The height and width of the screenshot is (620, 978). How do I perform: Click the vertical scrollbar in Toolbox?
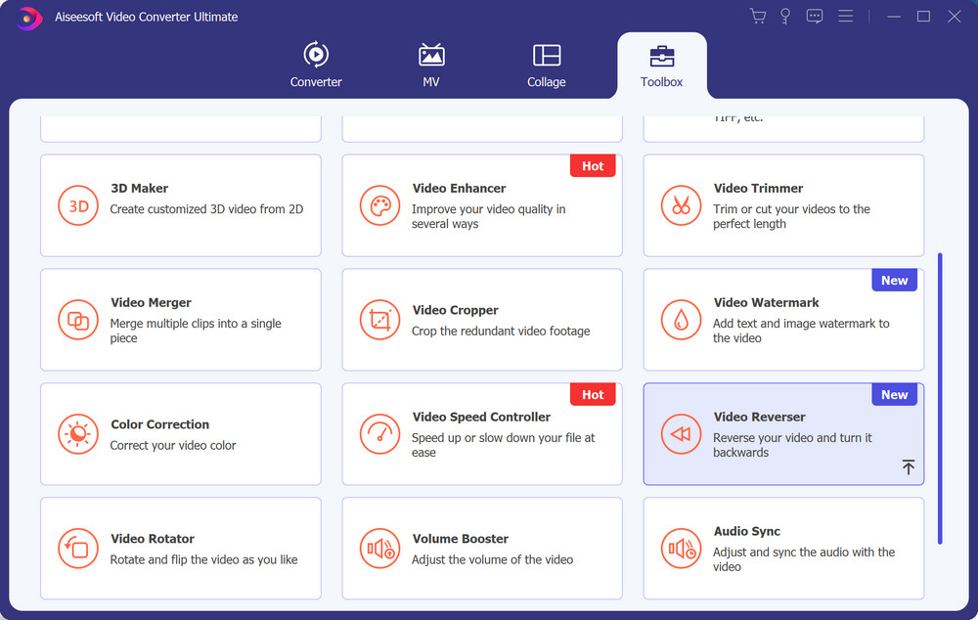click(x=940, y=397)
